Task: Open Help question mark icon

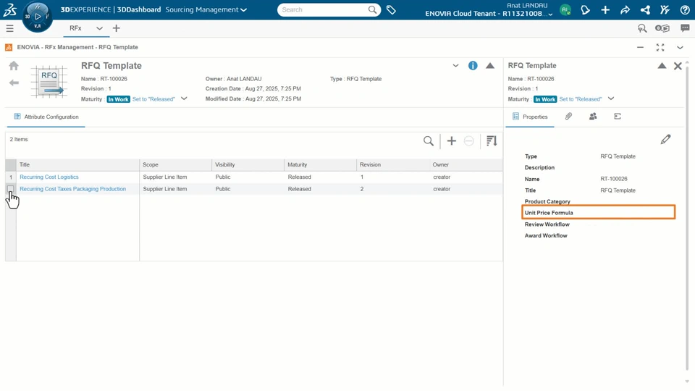Action: pos(685,9)
